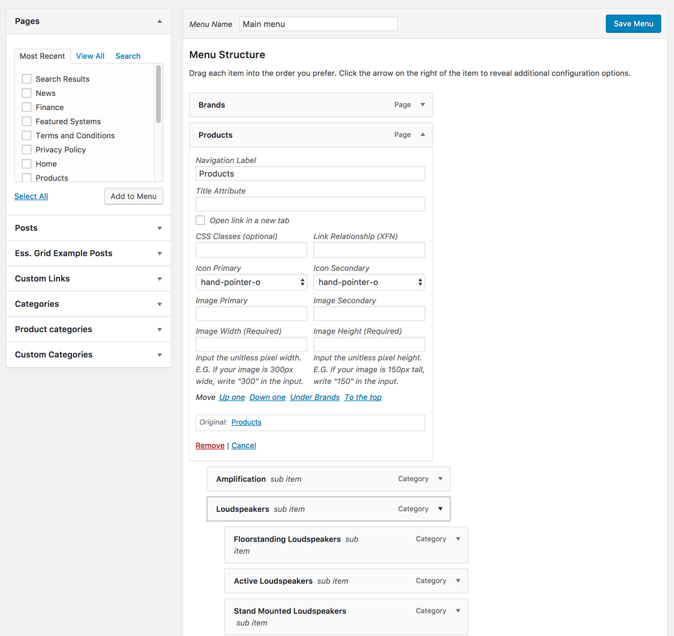Open the Icon Primary dropdown
This screenshot has width=674, height=636.
coord(251,282)
